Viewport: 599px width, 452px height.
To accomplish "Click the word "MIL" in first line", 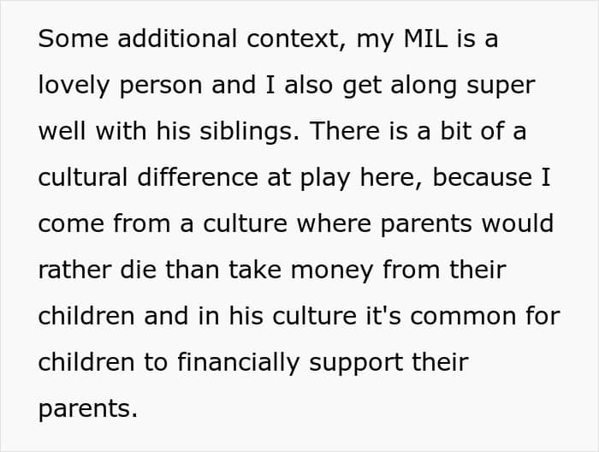I will click(425, 39).
